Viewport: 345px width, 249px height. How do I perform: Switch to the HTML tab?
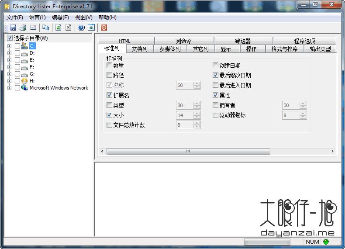tap(126, 41)
